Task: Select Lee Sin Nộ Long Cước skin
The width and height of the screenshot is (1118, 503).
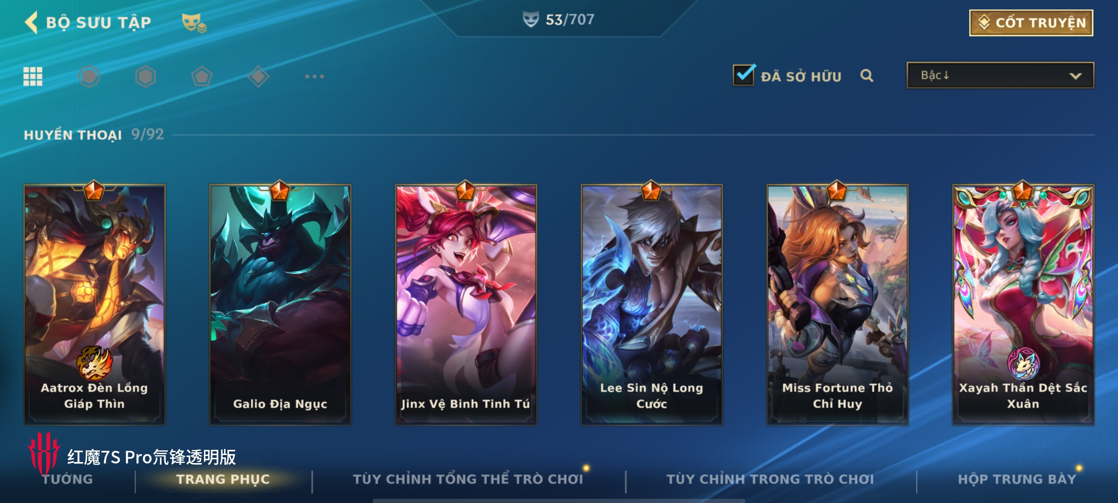Action: 652,305
